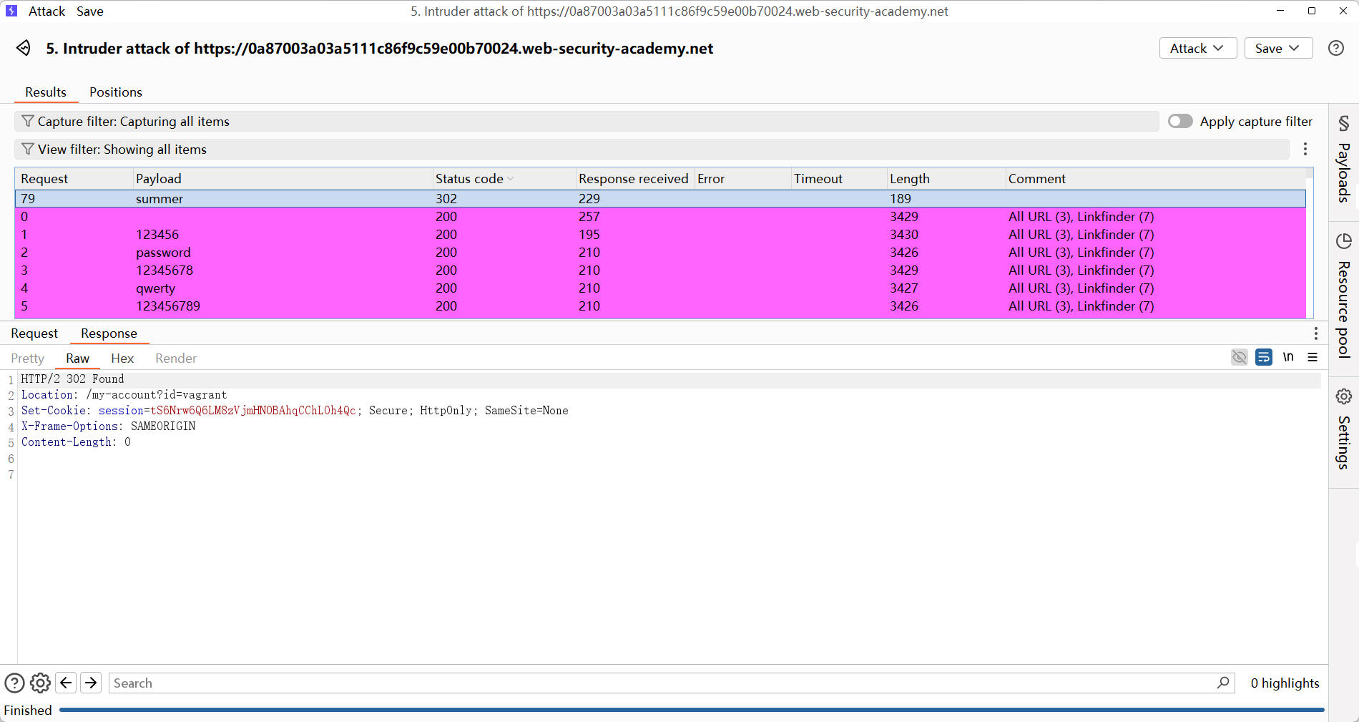Open help via the top-right question mark
1359x722 pixels.
(x=1335, y=48)
